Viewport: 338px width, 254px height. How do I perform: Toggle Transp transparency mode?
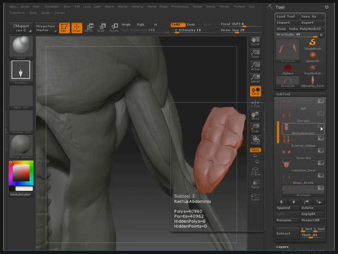click(x=255, y=184)
